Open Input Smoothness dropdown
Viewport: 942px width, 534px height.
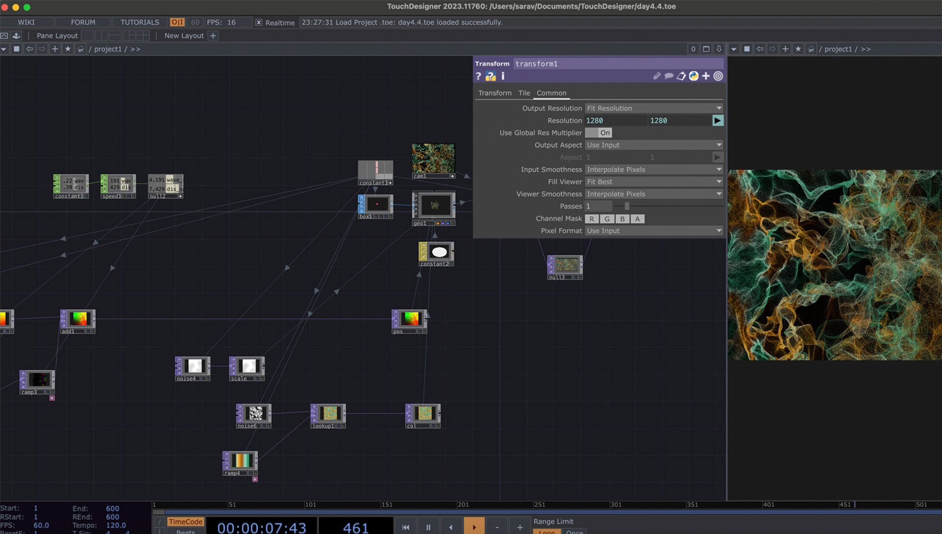654,170
